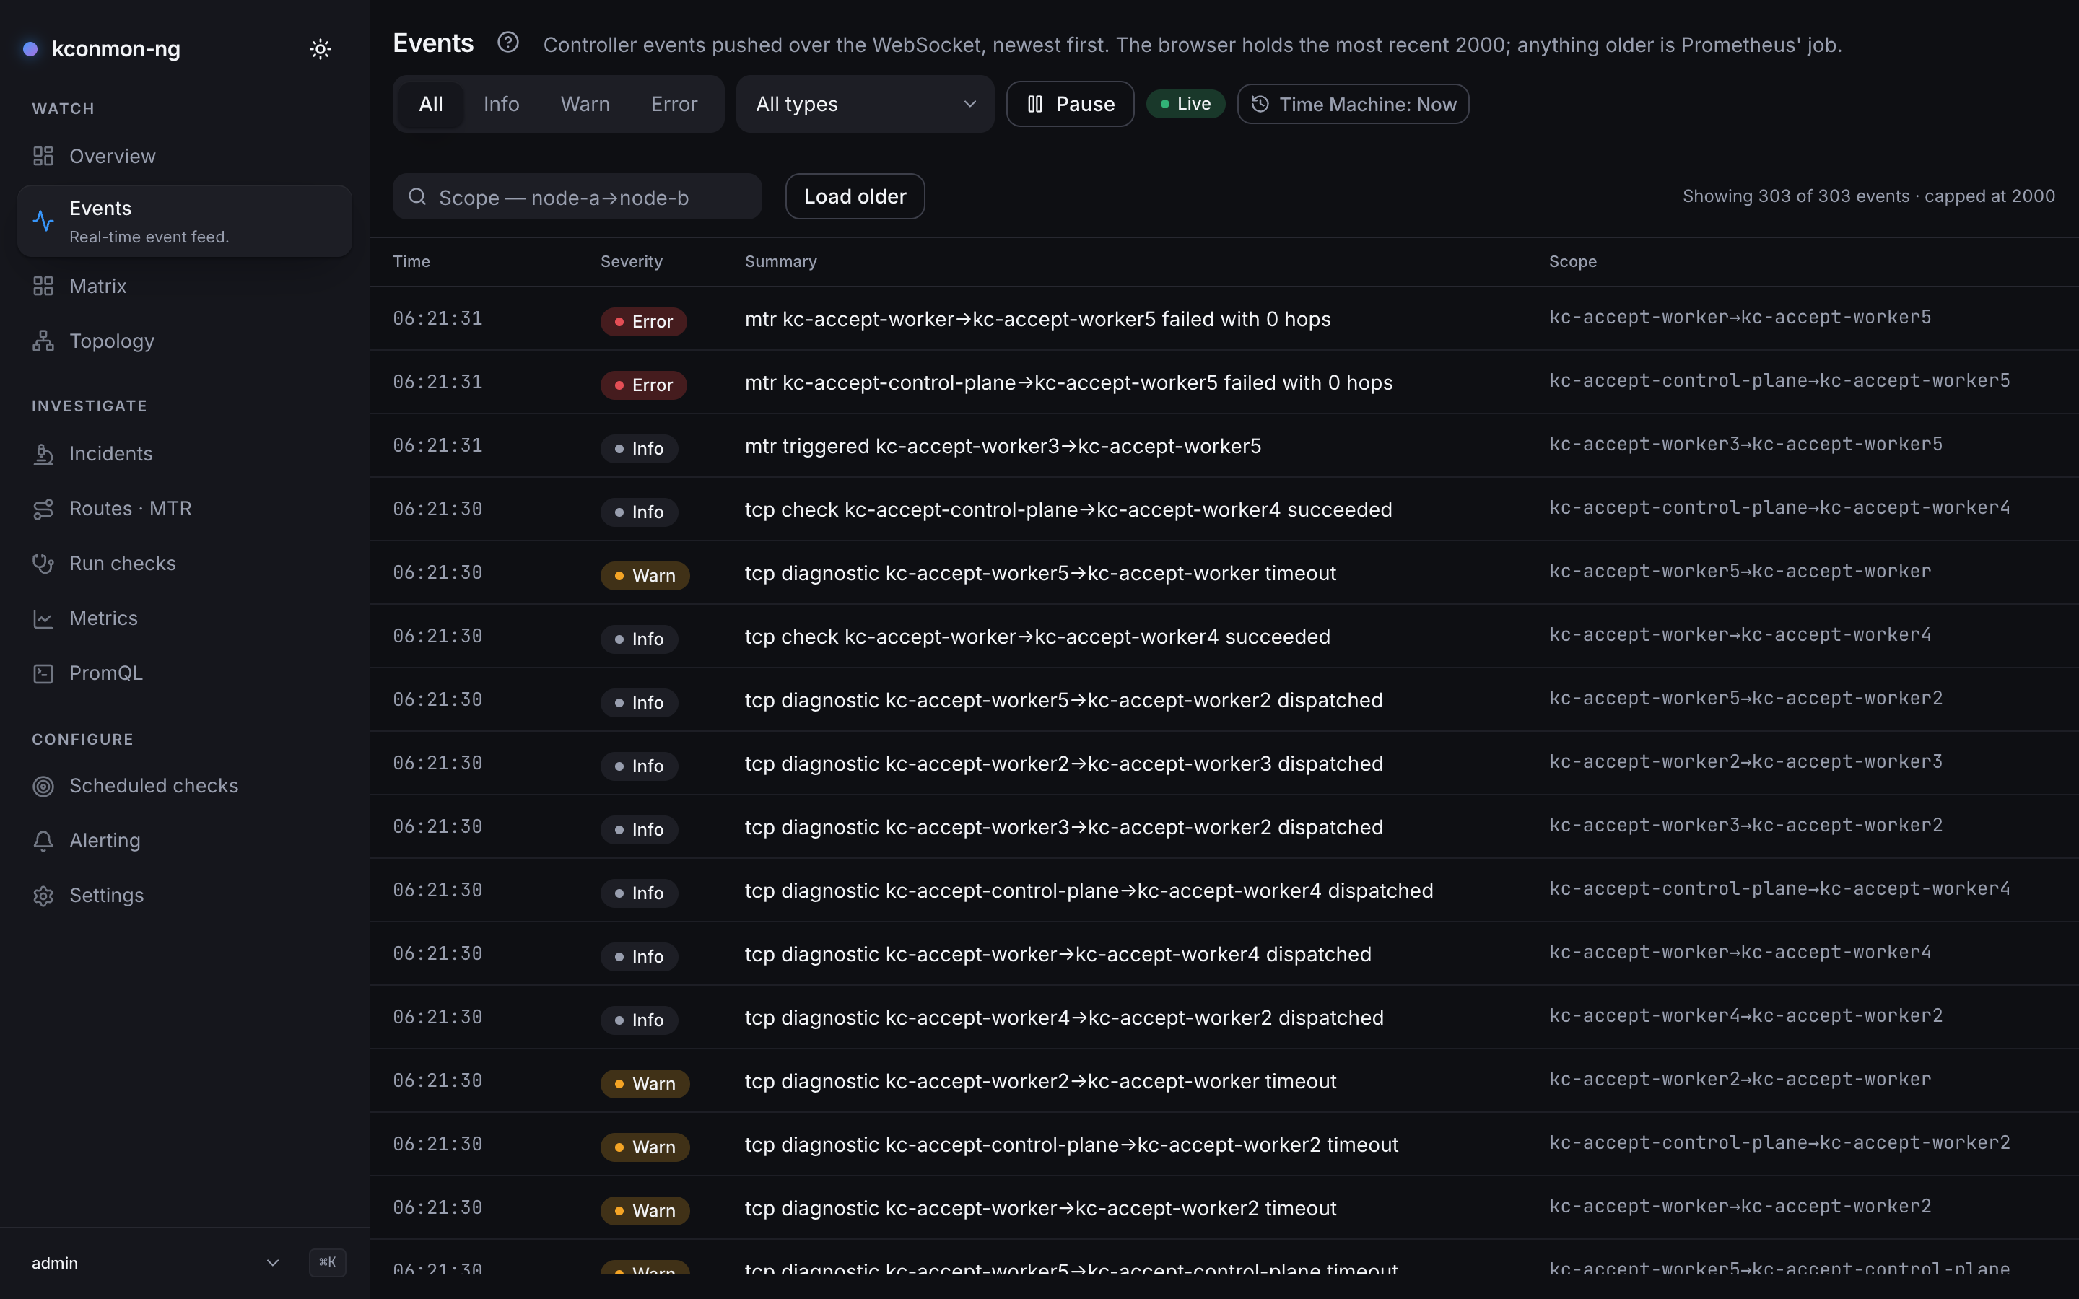This screenshot has height=1299, width=2079.
Task: Open the Incidents icon
Action: [43, 454]
